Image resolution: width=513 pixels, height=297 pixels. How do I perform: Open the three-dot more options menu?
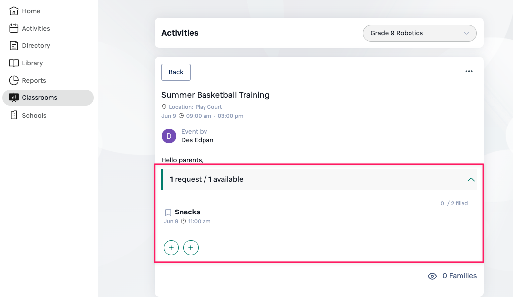click(469, 71)
